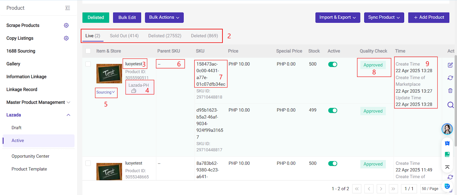Image resolution: width=457 pixels, height=195 pixels.
Task: Go to previous page arrow
Action: (369, 189)
